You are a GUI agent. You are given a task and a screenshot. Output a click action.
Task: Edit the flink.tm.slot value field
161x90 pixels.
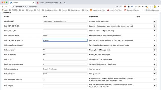pos(65,59)
